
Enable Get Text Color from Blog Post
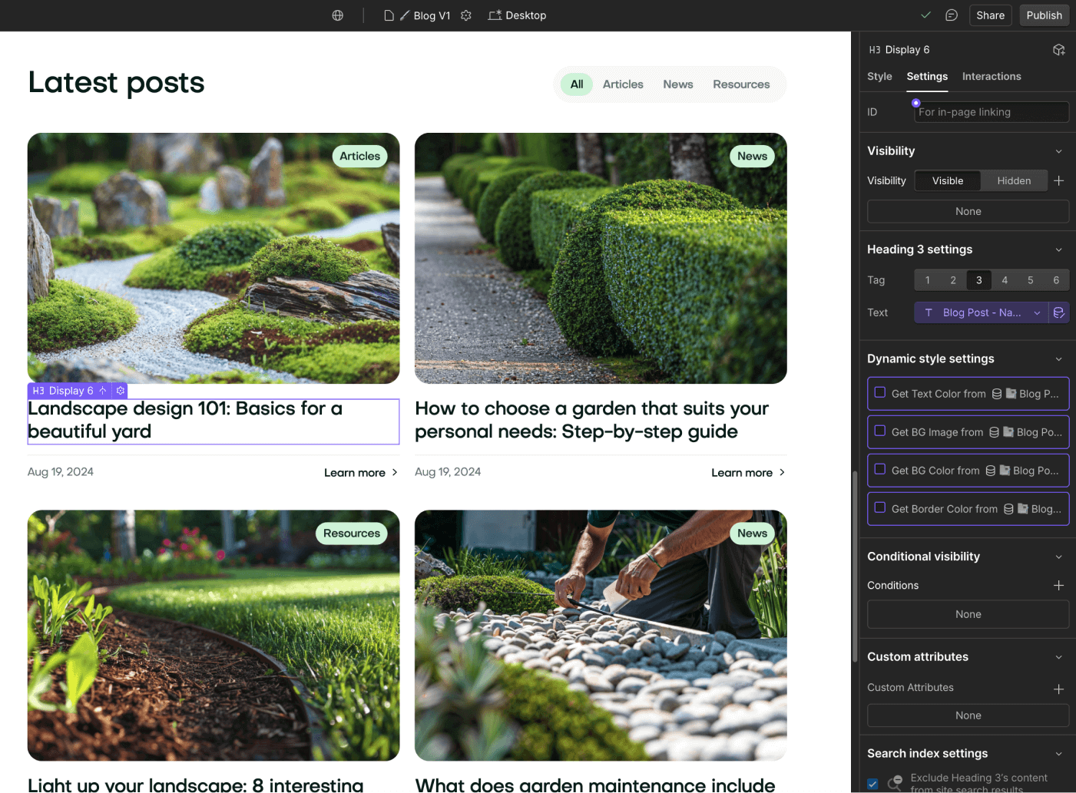tap(879, 393)
